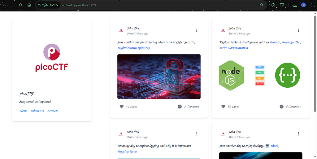Click 'Stay tuned and updated' tagline
Screen dimensions: 317x159
click(35, 102)
